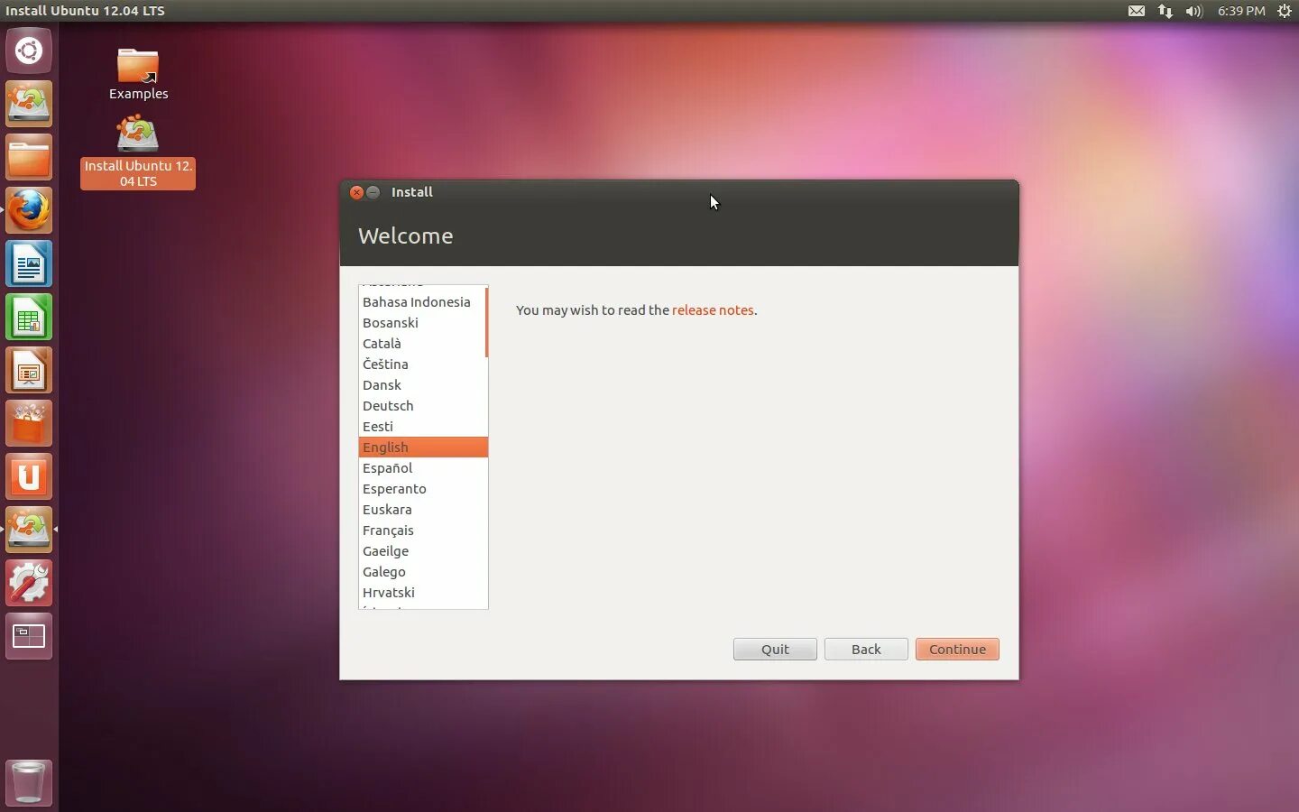Choose Čeština as the installer language
This screenshot has height=812, width=1299.
click(421, 364)
